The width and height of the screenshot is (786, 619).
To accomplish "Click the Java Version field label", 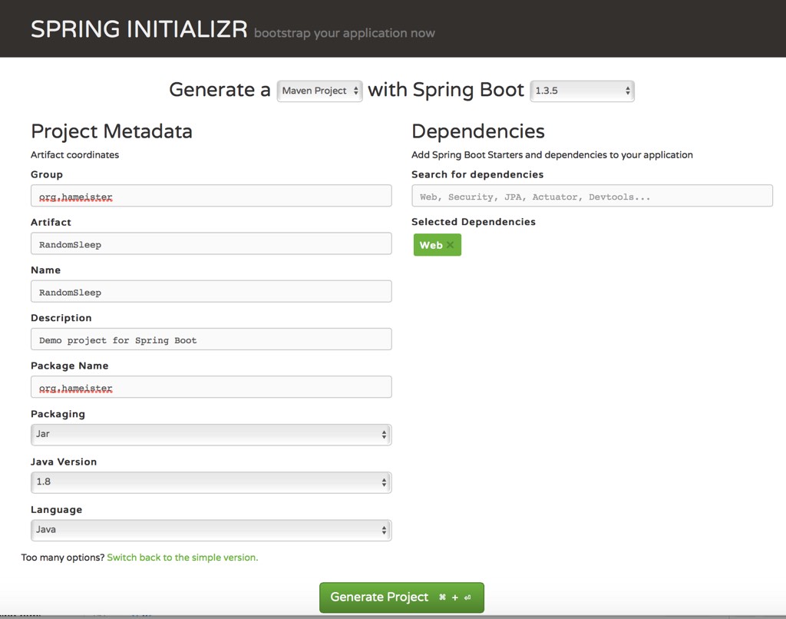I will tap(64, 462).
